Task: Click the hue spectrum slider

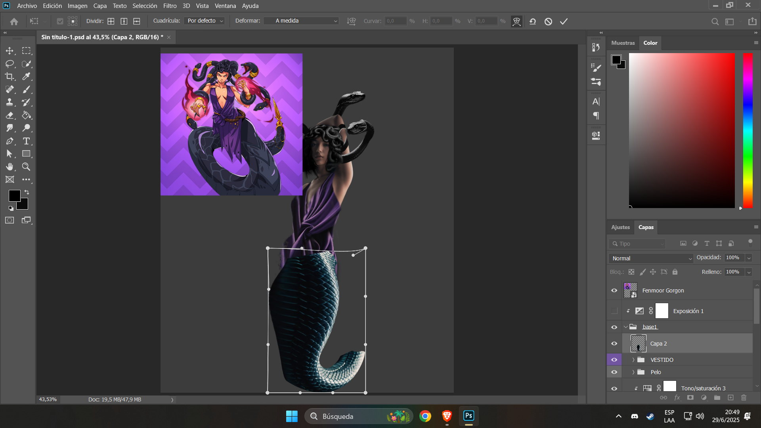Action: (x=748, y=130)
